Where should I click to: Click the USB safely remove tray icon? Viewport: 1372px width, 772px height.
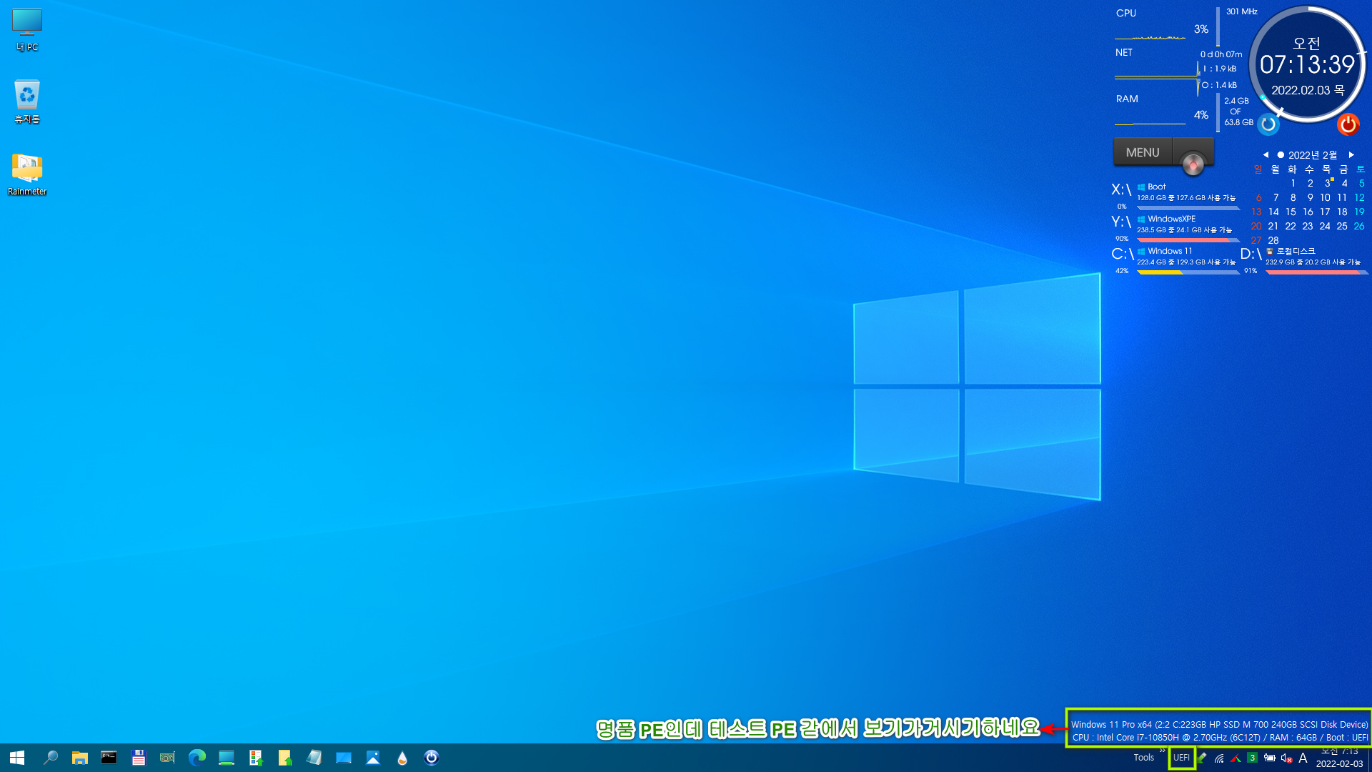(1202, 758)
